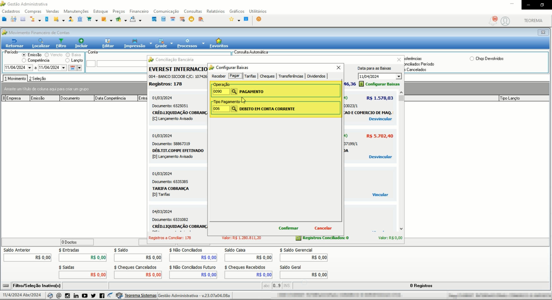Open the Financeiro menu
552x300 pixels.
(x=139, y=11)
